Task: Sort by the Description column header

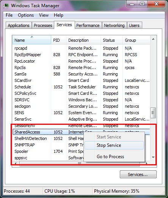Action: [83, 40]
